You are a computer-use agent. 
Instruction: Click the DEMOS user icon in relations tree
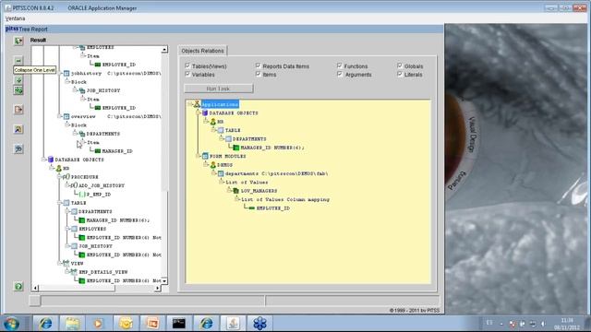click(x=213, y=165)
